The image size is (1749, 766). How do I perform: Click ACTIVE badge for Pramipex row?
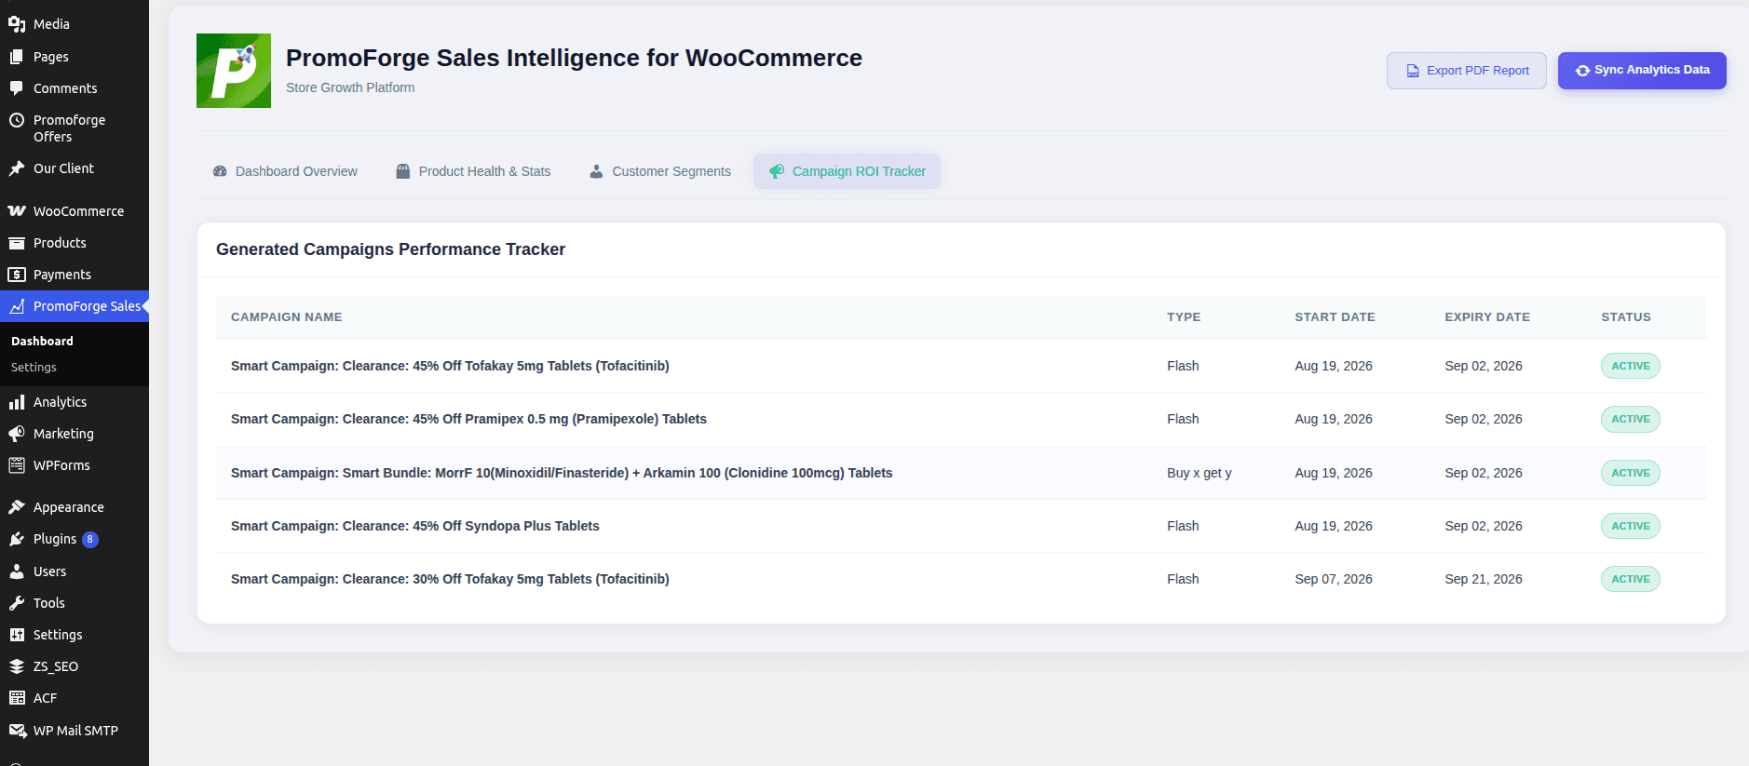(x=1631, y=419)
